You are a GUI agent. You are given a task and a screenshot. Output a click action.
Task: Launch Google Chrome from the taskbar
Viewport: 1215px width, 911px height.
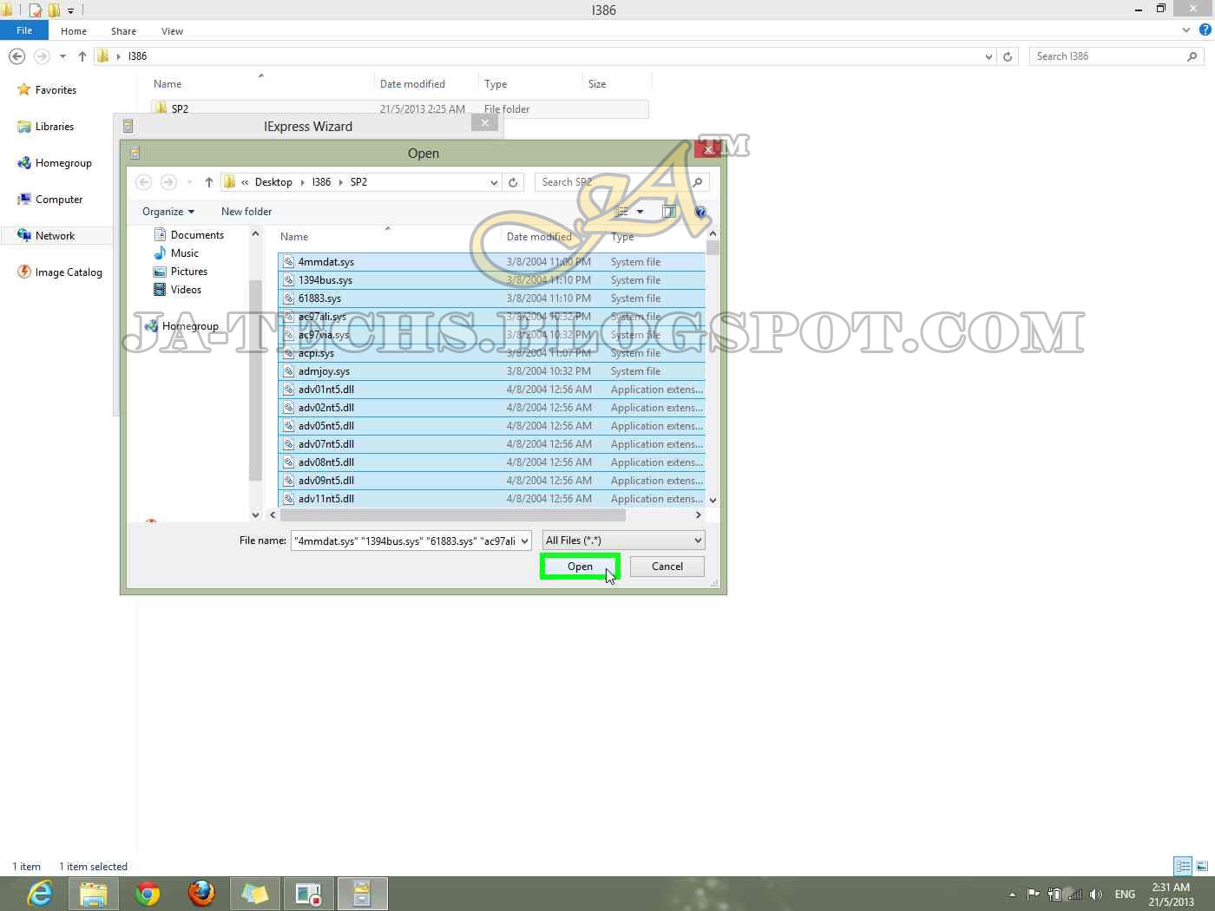(x=147, y=893)
